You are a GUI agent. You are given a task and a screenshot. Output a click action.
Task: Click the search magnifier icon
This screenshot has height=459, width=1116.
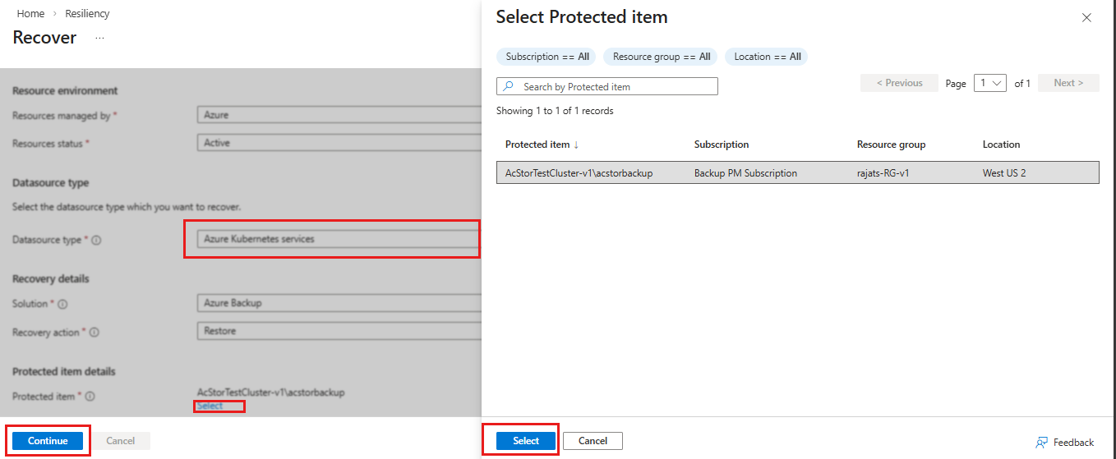tap(509, 86)
